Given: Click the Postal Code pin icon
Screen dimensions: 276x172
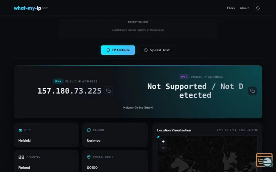Looking at the screenshot, I should tap(89, 157).
